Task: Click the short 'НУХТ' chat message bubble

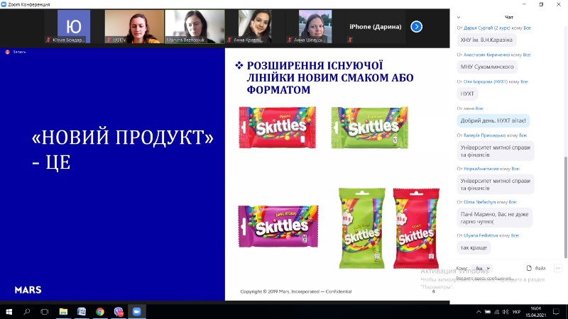Action: pyautogui.click(x=467, y=94)
